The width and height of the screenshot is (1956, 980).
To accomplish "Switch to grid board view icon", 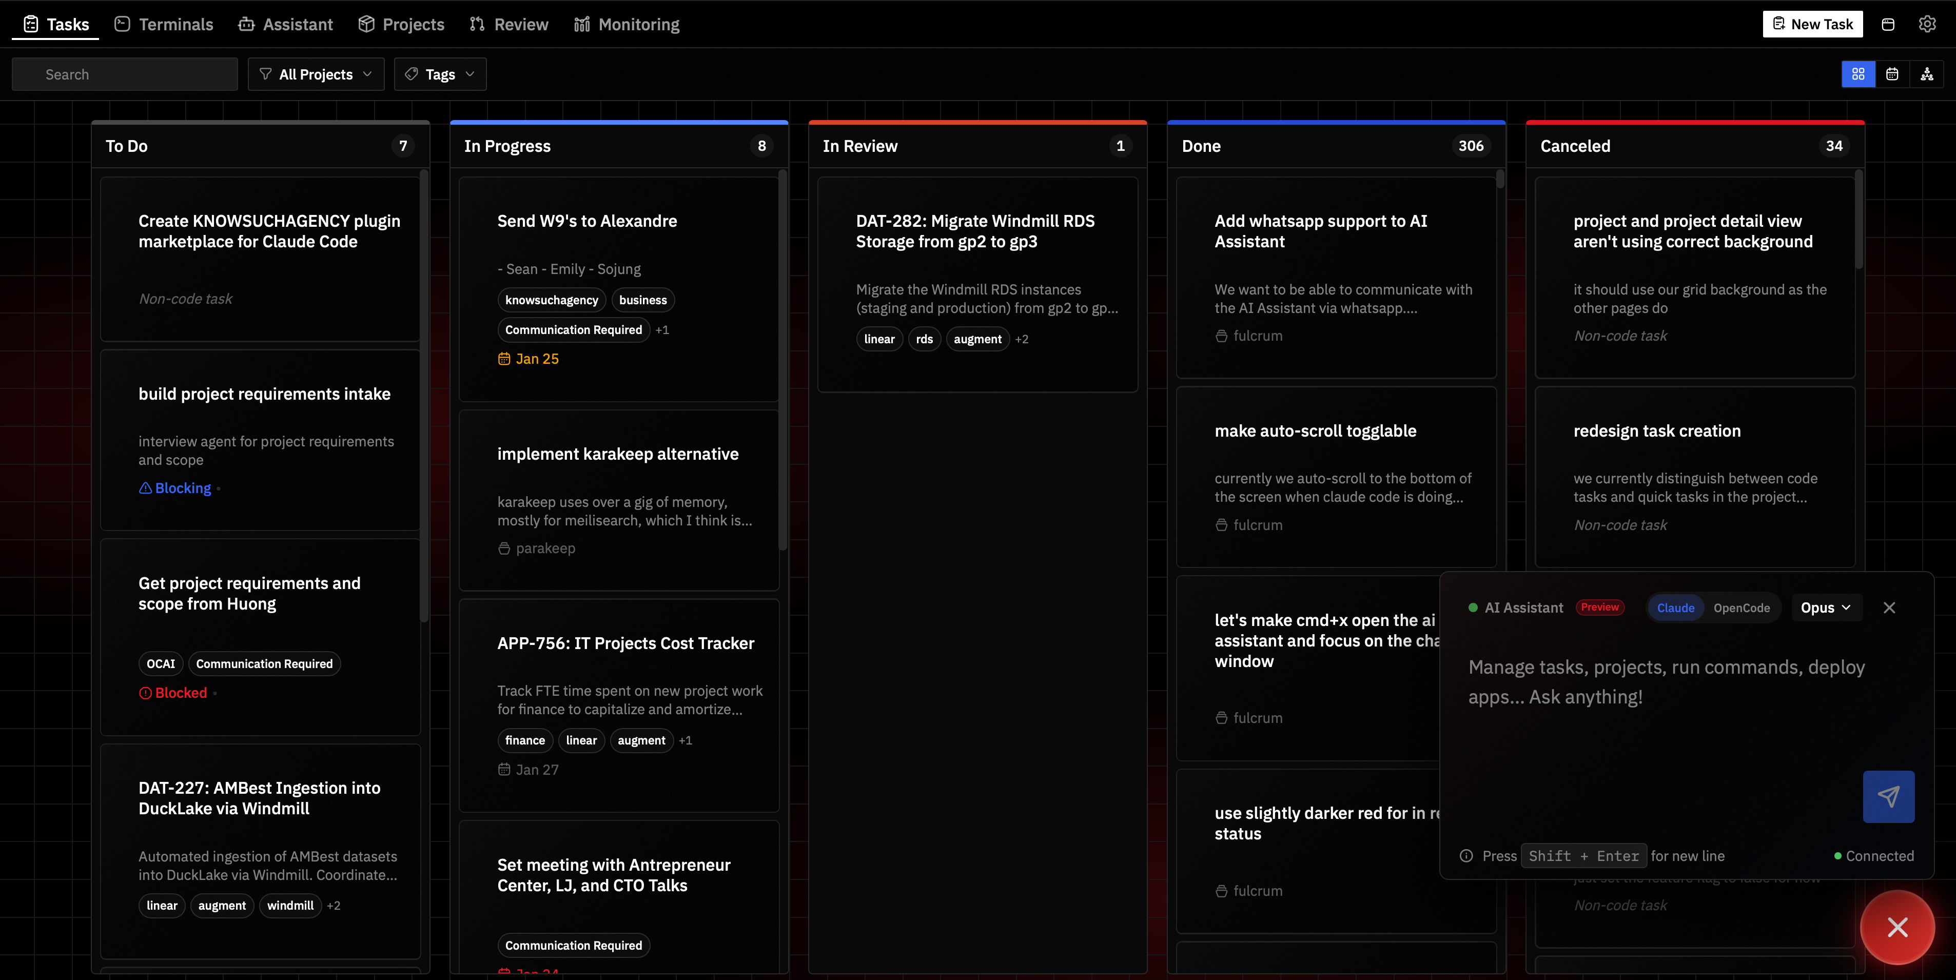I will (x=1858, y=74).
